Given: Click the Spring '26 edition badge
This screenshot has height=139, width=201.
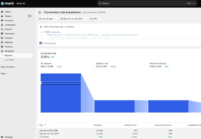Looking at the screenshot, I should coord(21,3).
